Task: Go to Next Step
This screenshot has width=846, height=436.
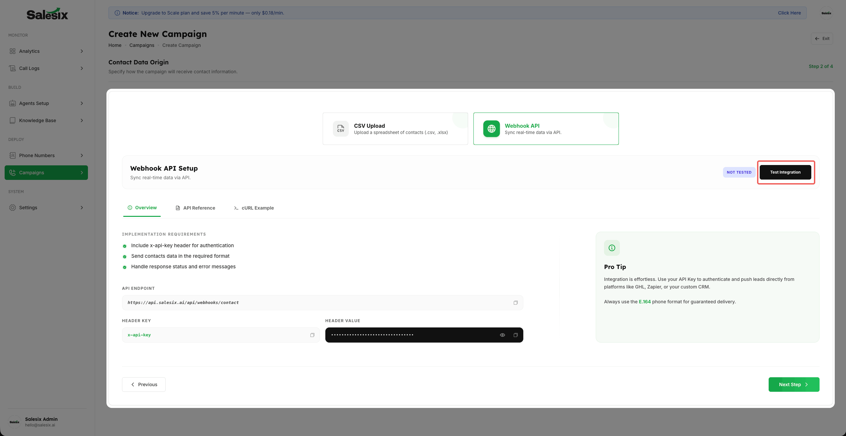Action: point(793,385)
